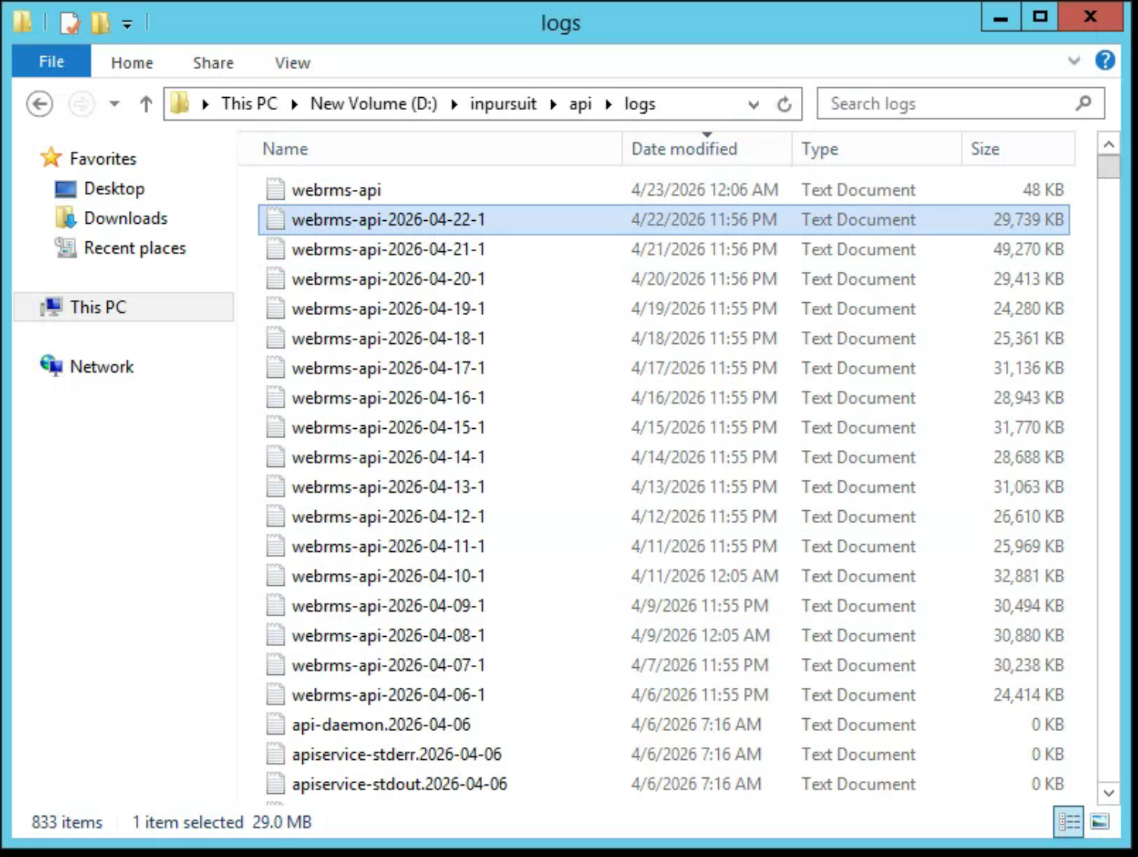Expand the ribbon with the chevron
This screenshot has width=1138, height=857.
pos(1073,61)
